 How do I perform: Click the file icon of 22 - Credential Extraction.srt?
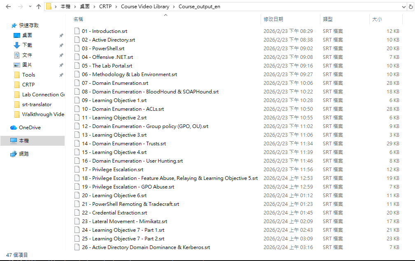click(x=77, y=213)
